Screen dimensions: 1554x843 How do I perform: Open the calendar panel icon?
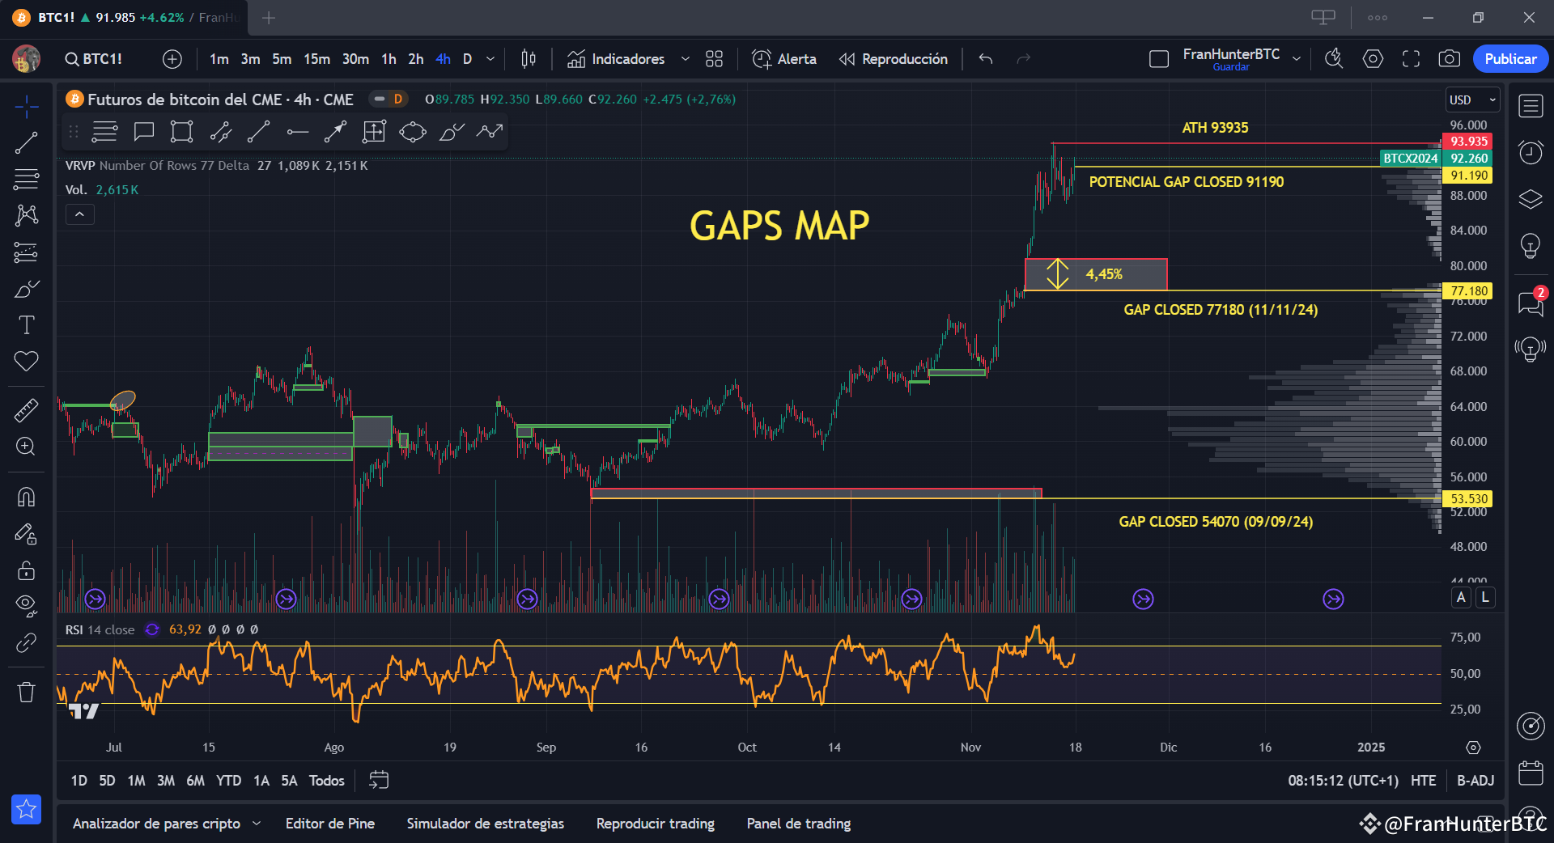click(1531, 773)
